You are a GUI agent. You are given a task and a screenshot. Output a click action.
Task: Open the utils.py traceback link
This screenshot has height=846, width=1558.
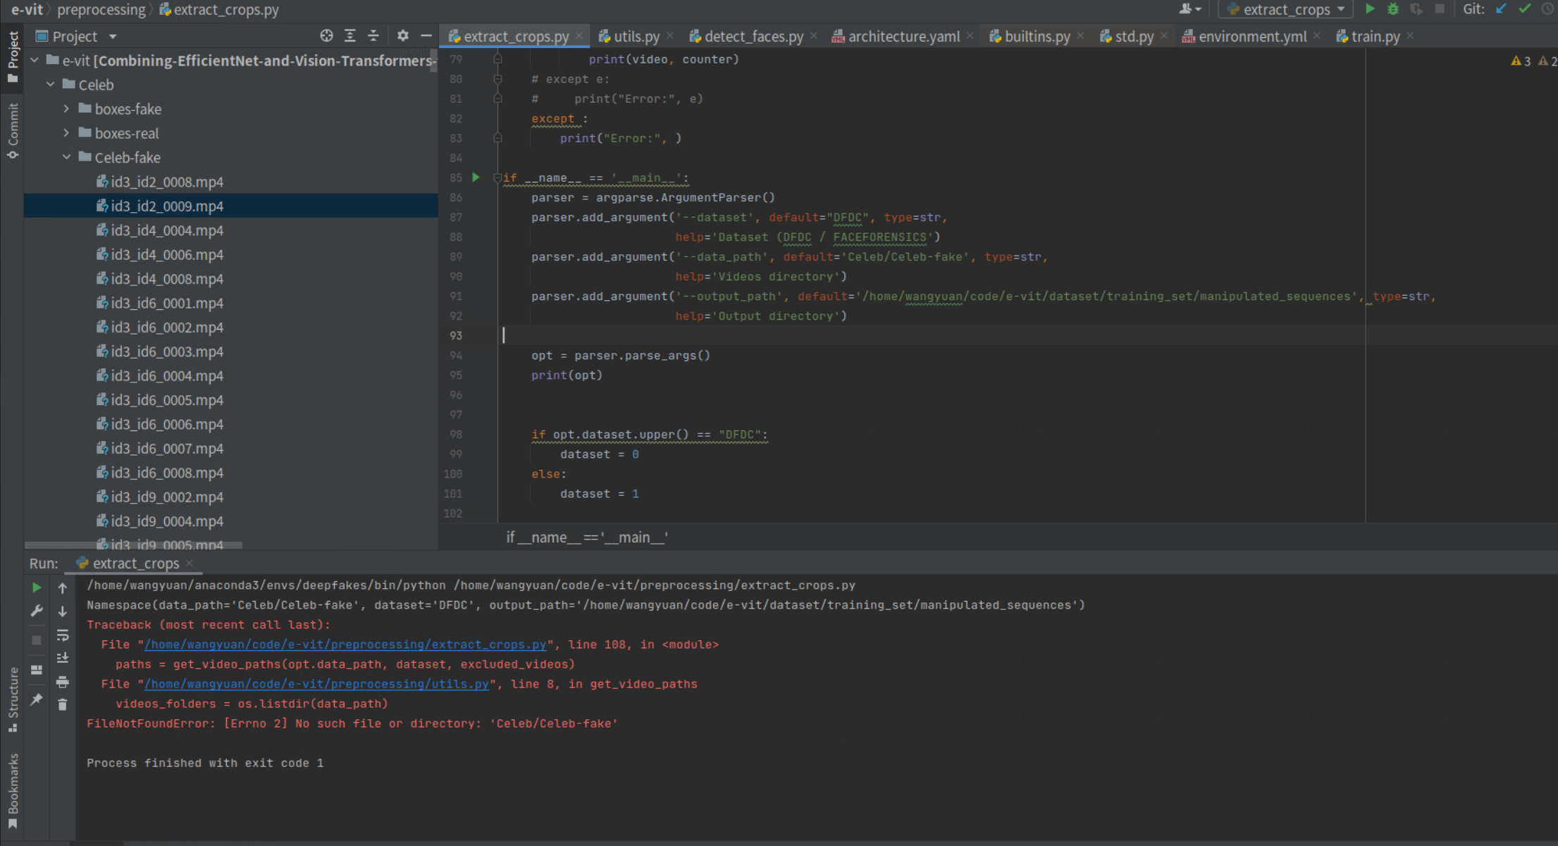316,684
